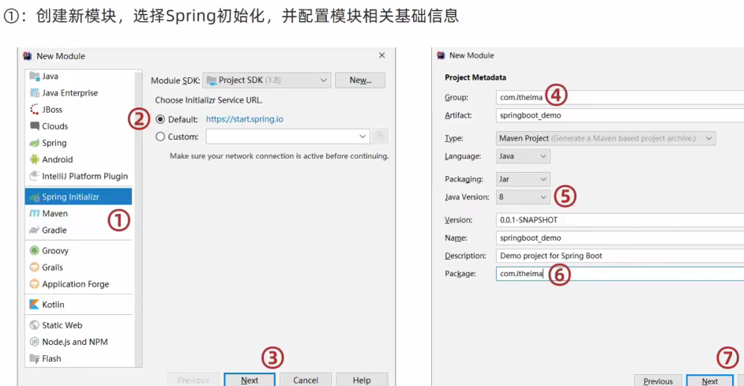Click the Maven icon
Viewport: 744px width, 386px height.
coord(34,213)
